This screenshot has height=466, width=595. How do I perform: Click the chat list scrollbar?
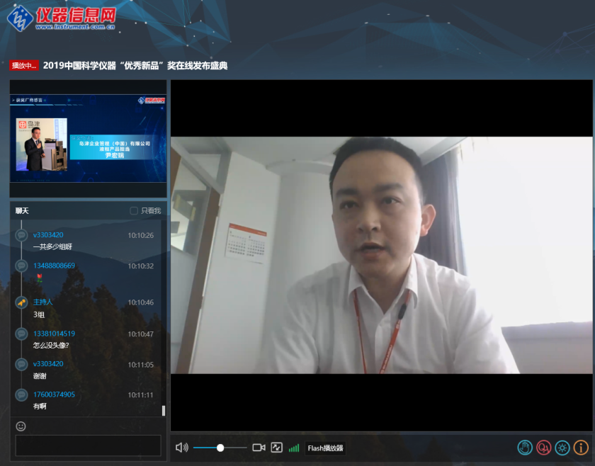(x=164, y=410)
